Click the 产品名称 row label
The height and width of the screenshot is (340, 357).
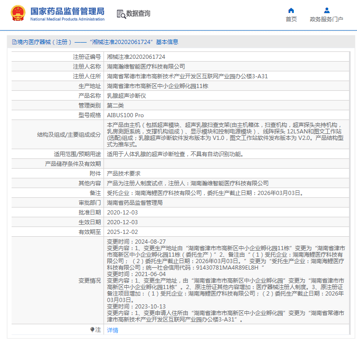pyautogui.click(x=90, y=96)
